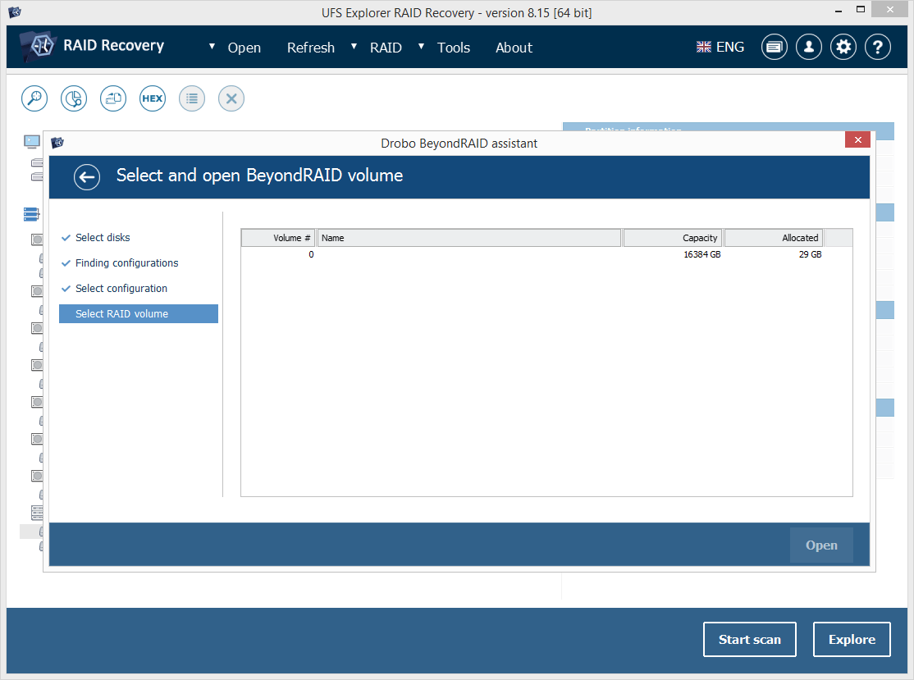Sort by the Allocated column header
914x680 pixels.
coord(774,238)
